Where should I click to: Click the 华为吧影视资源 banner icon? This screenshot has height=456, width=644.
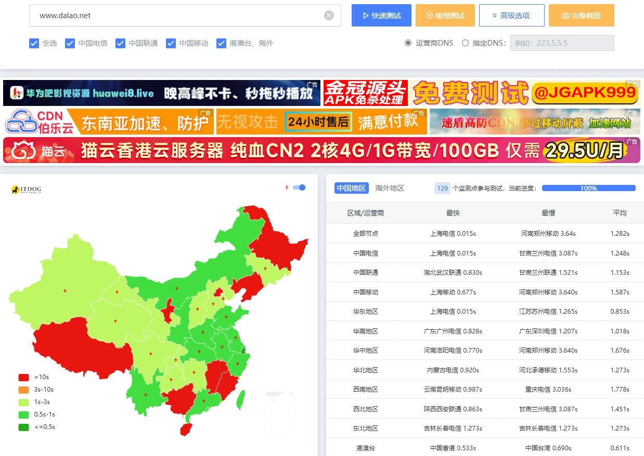(18, 93)
